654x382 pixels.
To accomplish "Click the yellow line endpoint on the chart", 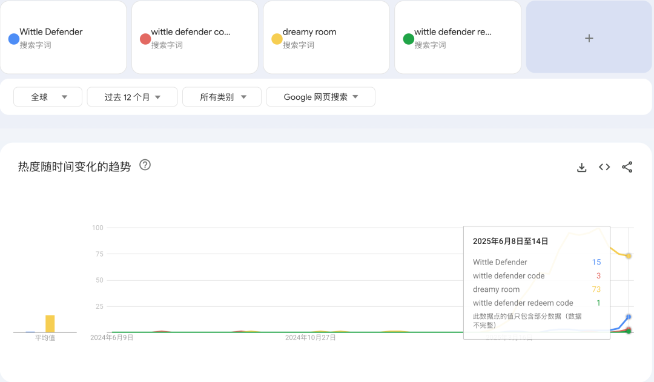I will [x=629, y=257].
